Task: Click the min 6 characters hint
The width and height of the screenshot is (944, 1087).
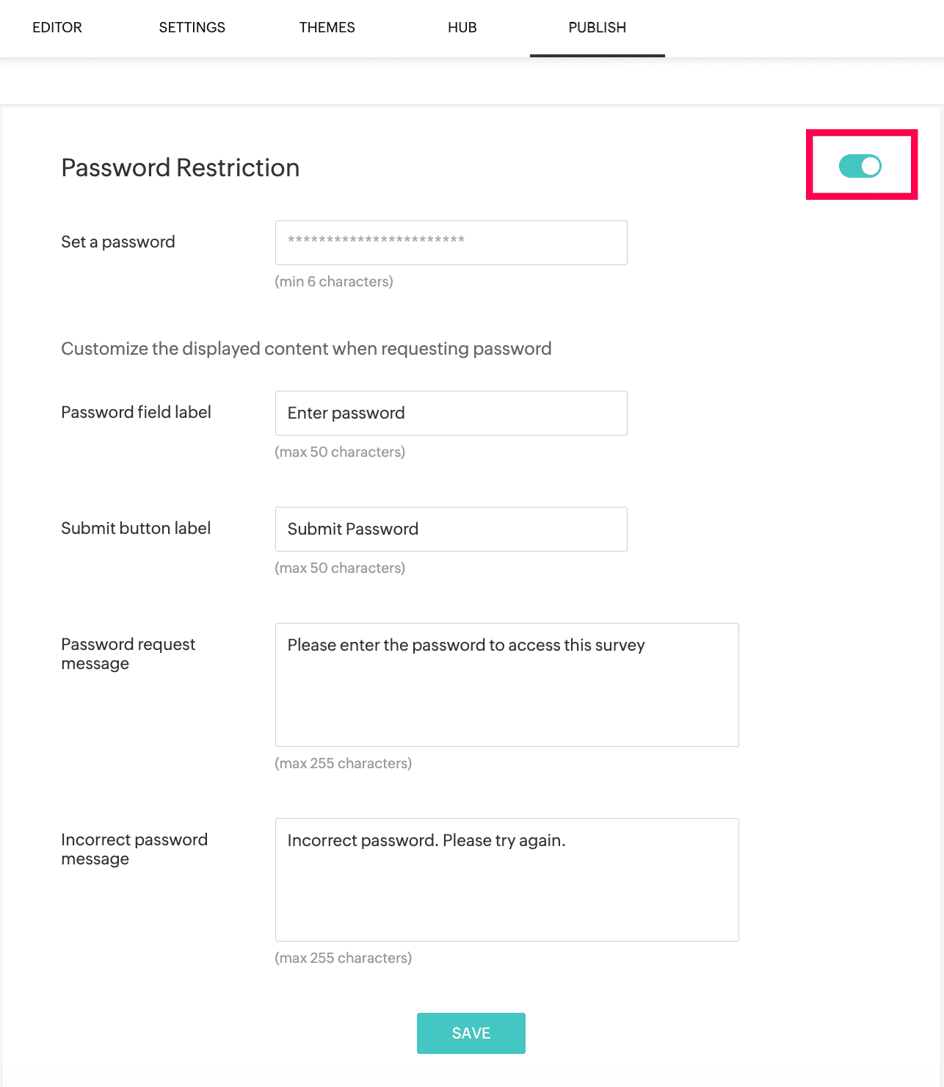Action: coord(334,281)
